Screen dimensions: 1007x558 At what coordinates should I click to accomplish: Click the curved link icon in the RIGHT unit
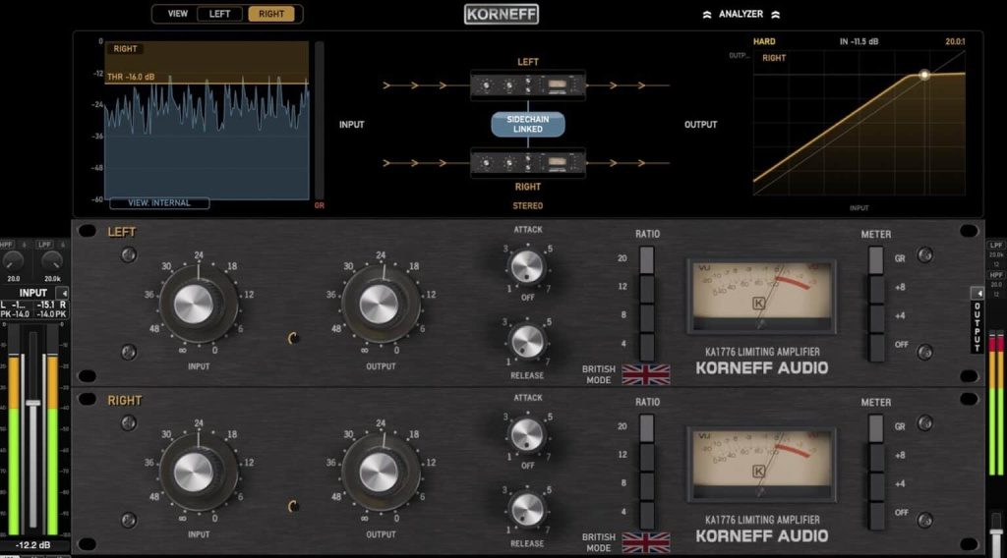[x=293, y=506]
